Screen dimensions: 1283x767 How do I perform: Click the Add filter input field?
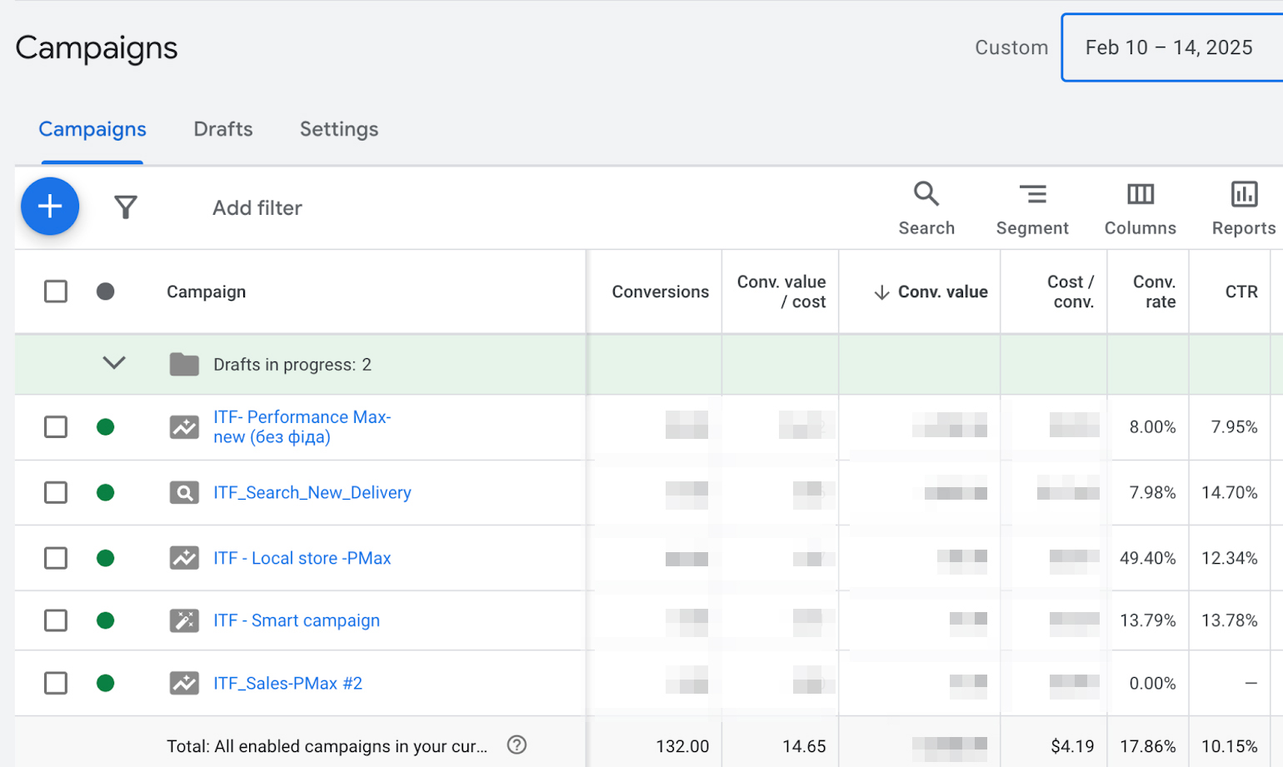pyautogui.click(x=257, y=208)
